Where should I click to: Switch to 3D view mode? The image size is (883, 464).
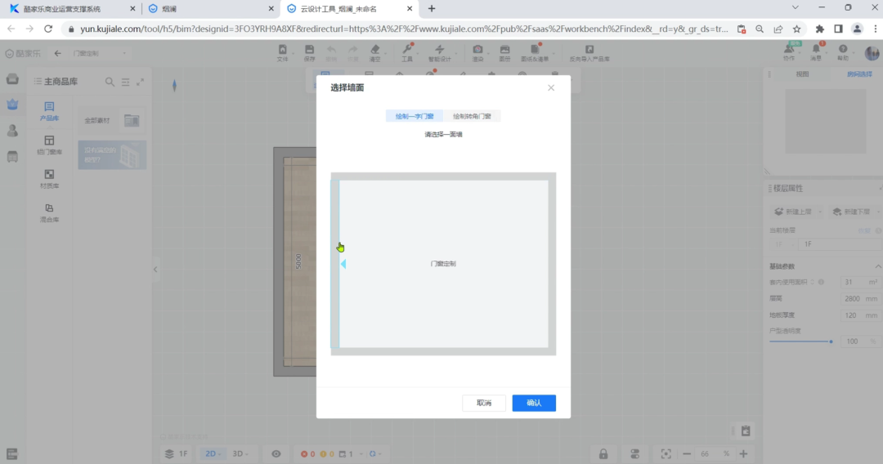(x=240, y=454)
